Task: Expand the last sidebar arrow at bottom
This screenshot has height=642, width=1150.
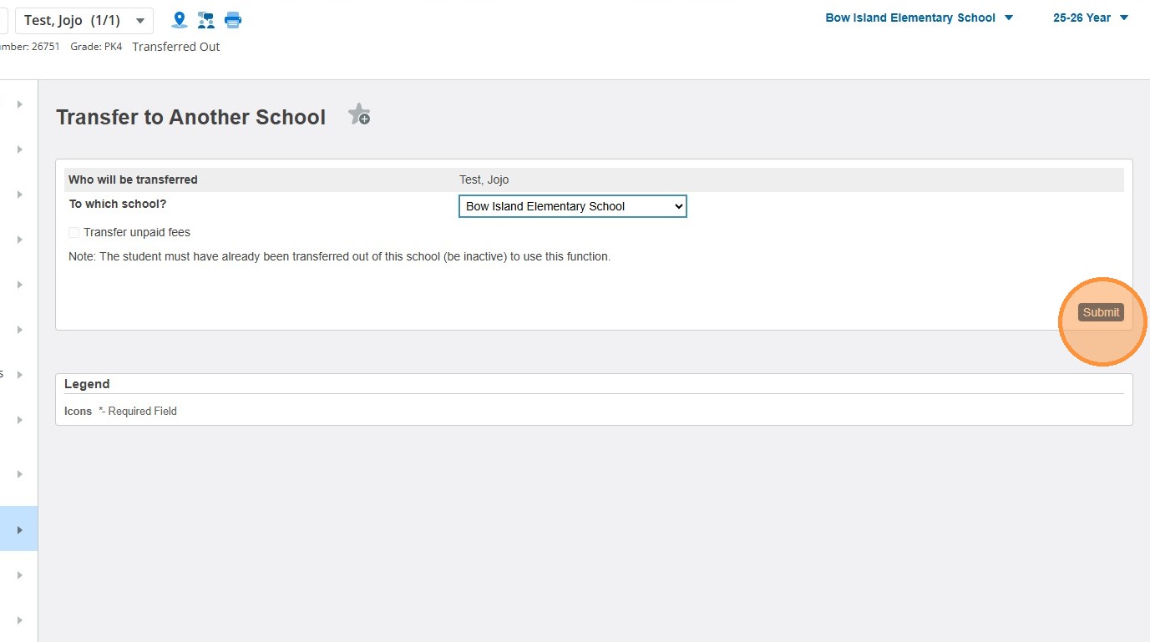Action: [18, 620]
